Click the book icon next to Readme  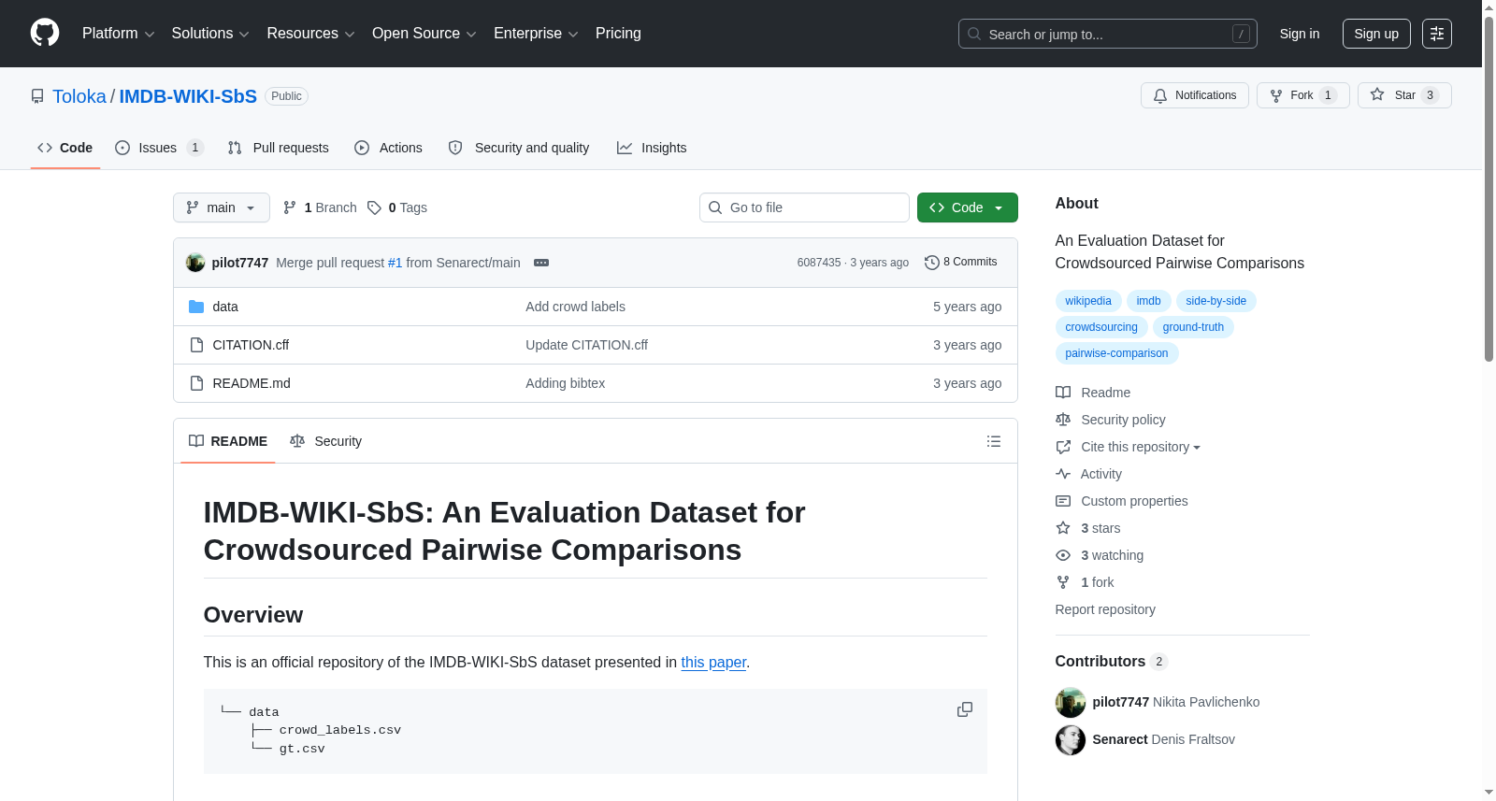pyautogui.click(x=1063, y=393)
